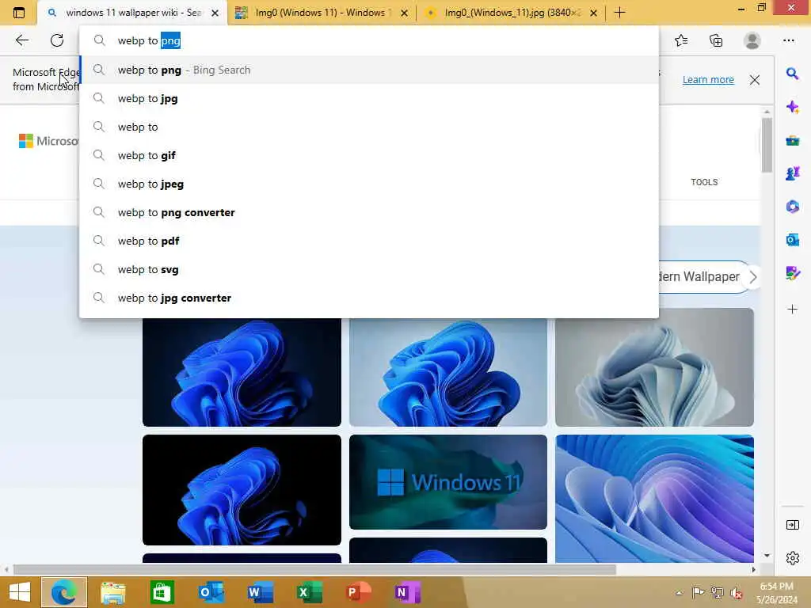Open Microsoft Store from taskbar

[x=162, y=592]
